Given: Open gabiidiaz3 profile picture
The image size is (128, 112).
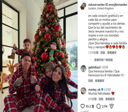Looking at the screenshot, I should [x=83, y=68].
